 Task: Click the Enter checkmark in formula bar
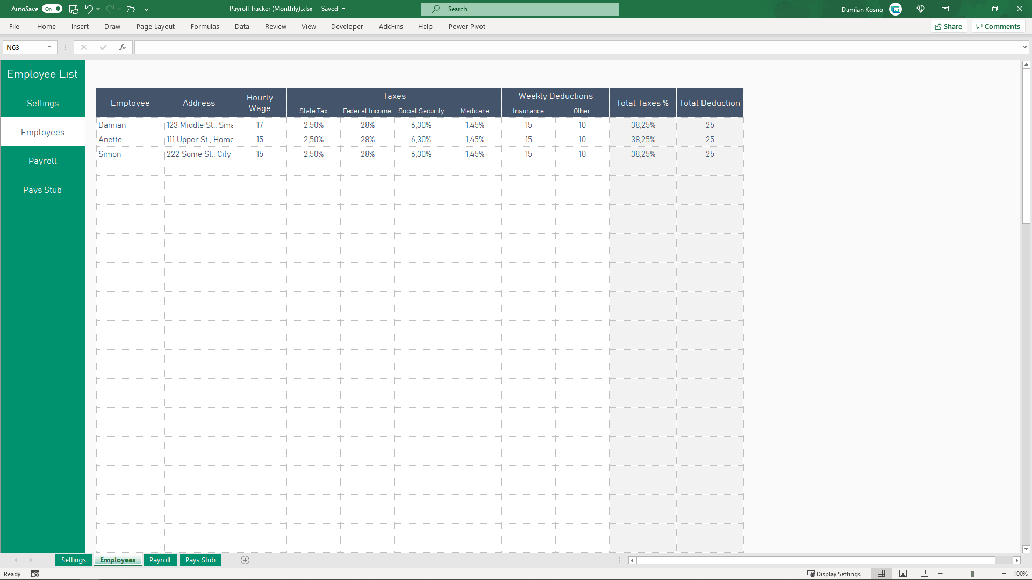[x=103, y=47]
